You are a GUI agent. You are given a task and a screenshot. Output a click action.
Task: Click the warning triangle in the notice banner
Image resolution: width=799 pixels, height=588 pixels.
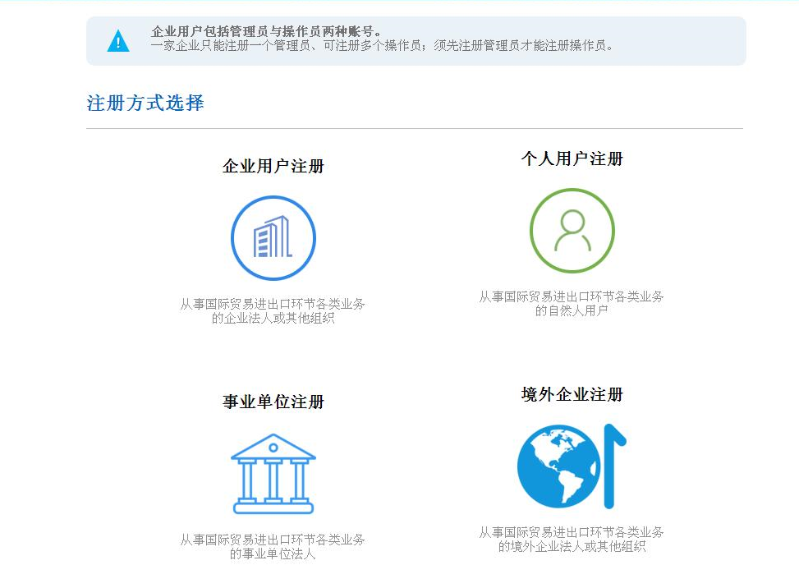(x=117, y=40)
